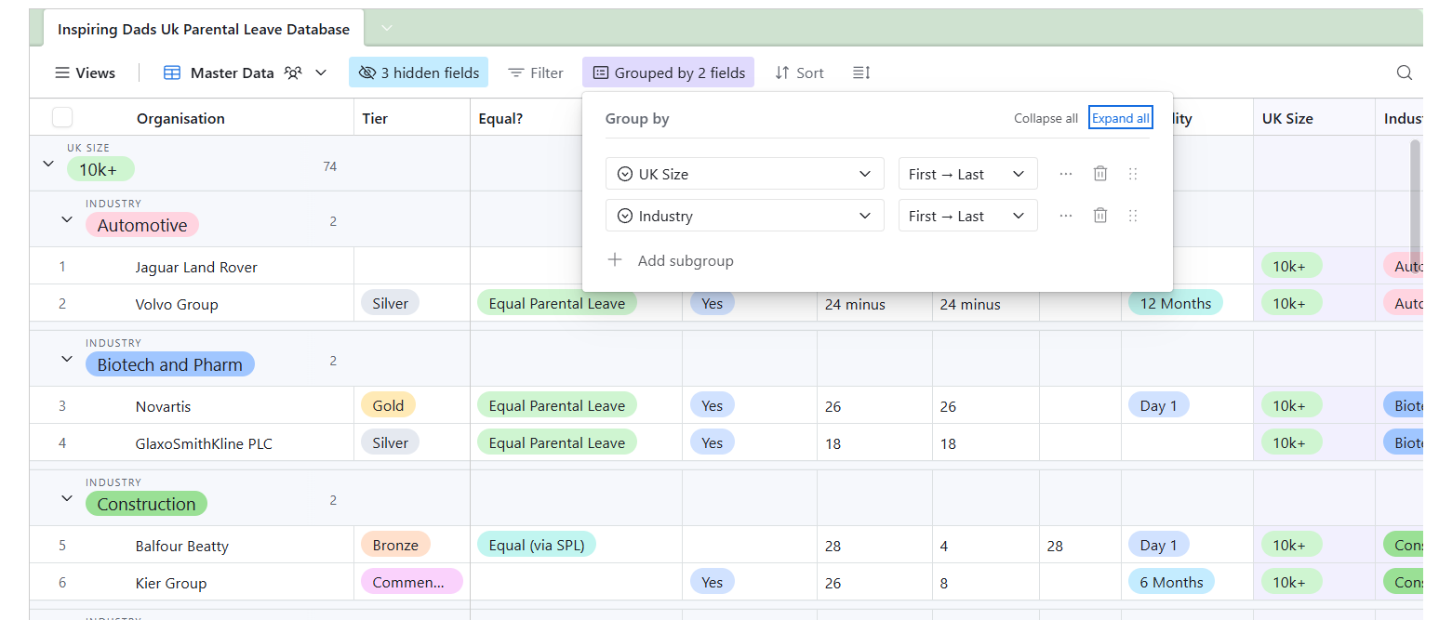1439x620 pixels.
Task: Click the 6 Months cell for Kier Group
Action: [x=1171, y=582]
